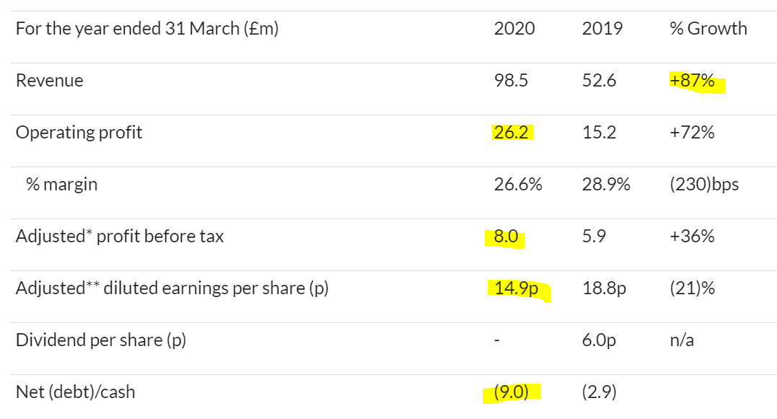Click the table header For the year ended

[147, 28]
